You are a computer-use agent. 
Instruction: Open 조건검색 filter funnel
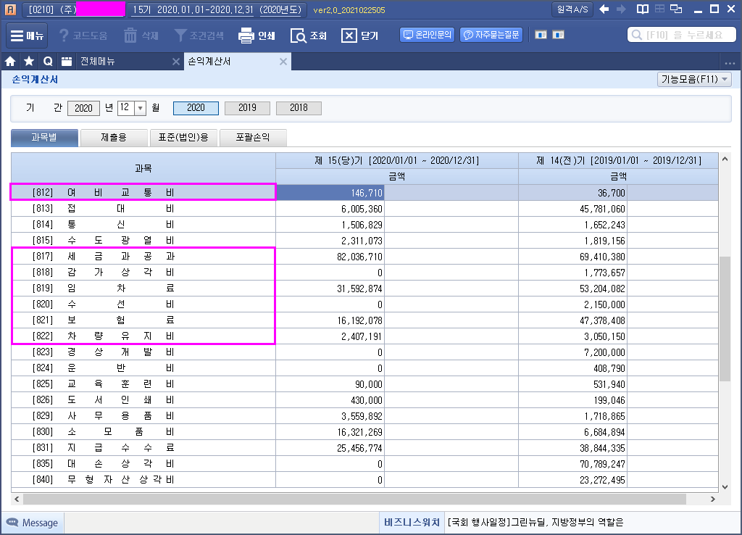180,36
